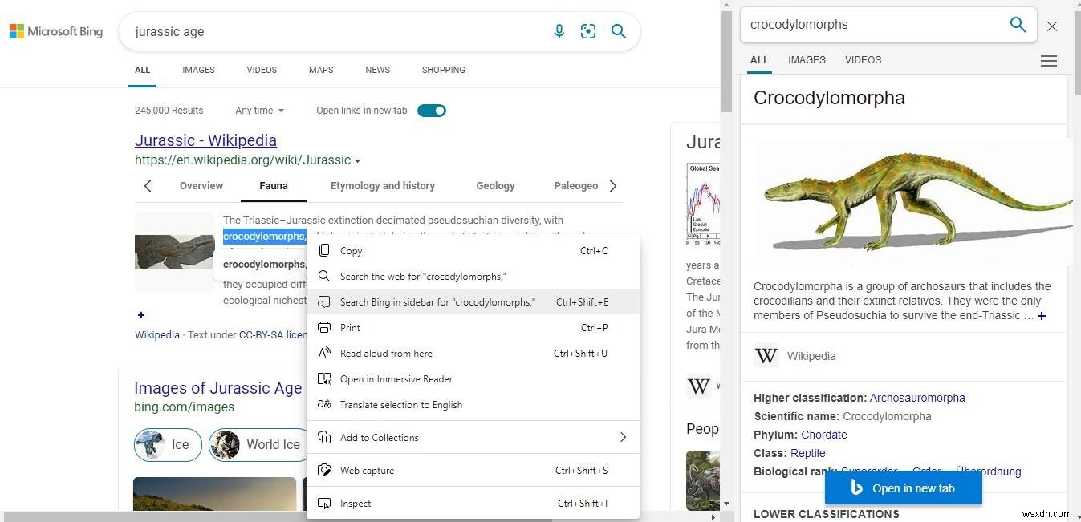The height and width of the screenshot is (522, 1081).
Task: Click the Inspect icon
Action: 324,504
